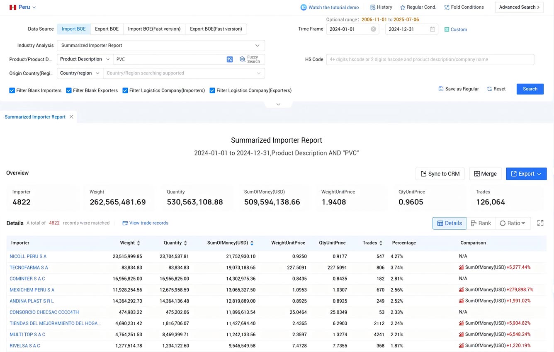Image resolution: width=554 pixels, height=352 pixels.
Task: Click comparison chart icon for MEXICHEM row
Action: click(x=461, y=290)
